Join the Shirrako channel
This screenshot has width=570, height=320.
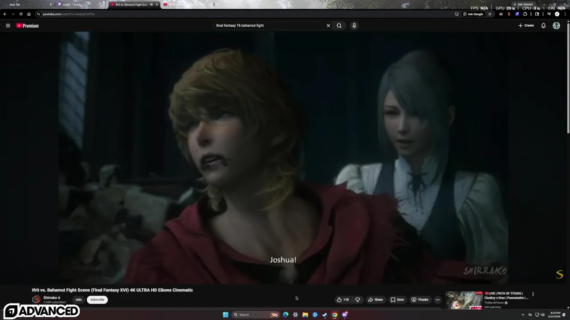tap(78, 300)
